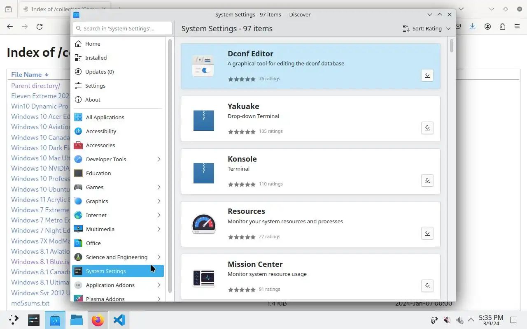Click the '110 ratings' text under Konsole
This screenshot has height=329, width=527.
(271, 184)
